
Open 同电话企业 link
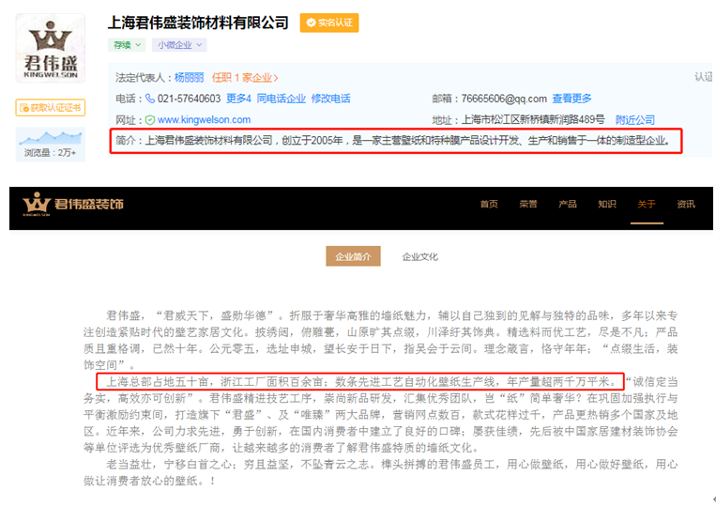click(x=282, y=99)
